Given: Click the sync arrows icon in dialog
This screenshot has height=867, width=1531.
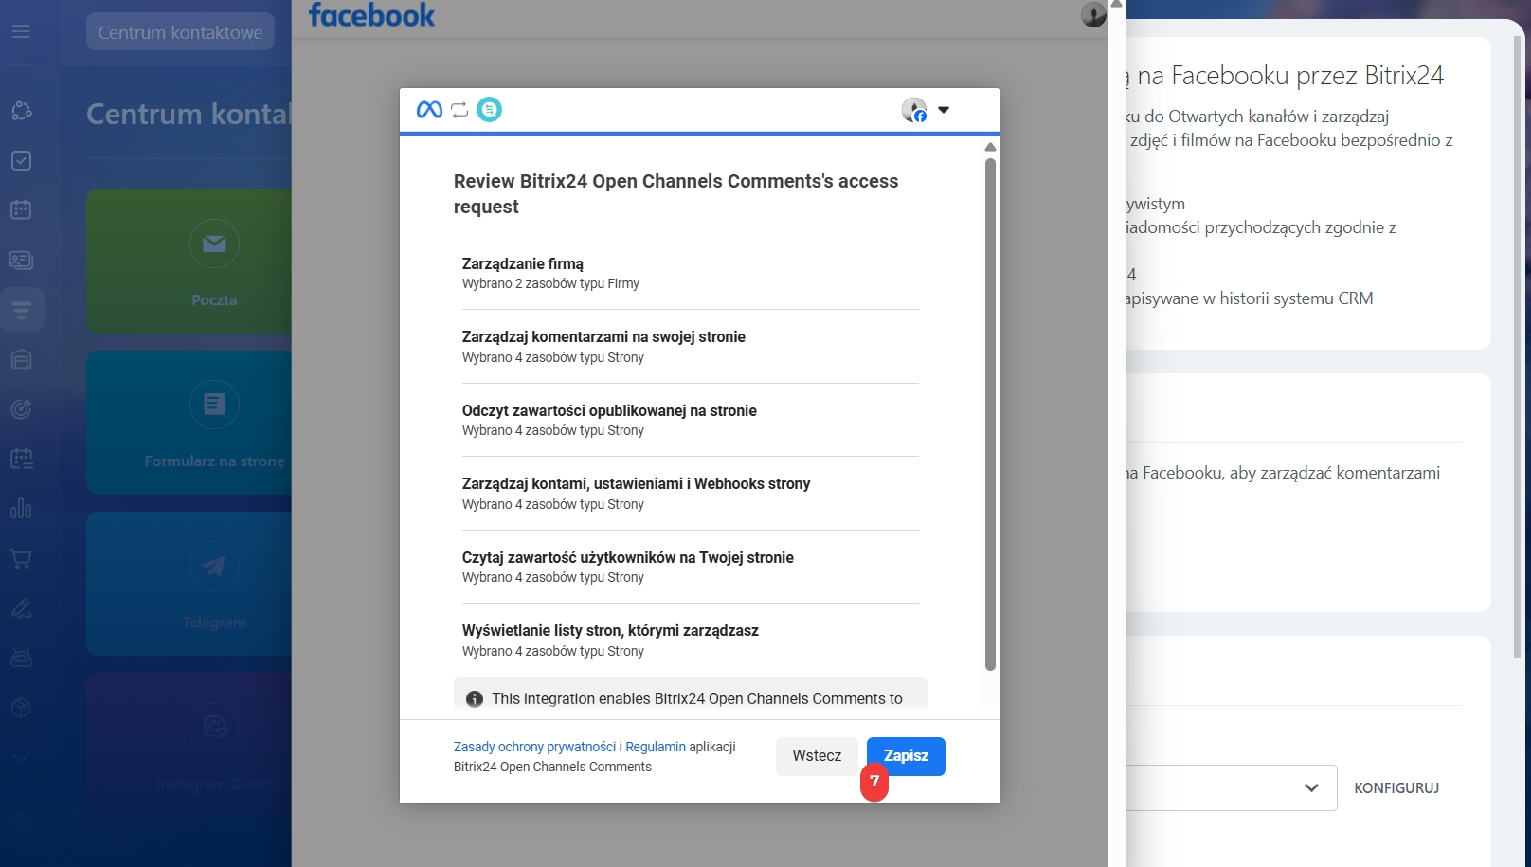Looking at the screenshot, I should (x=459, y=110).
